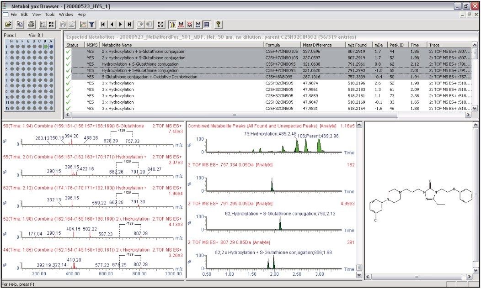Click the Copy toolbar icon
The width and height of the screenshot is (481, 289).
click(20, 24)
